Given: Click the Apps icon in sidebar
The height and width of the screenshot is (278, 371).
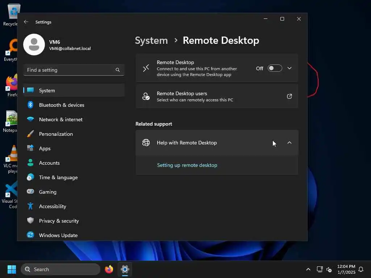Looking at the screenshot, I should click(x=30, y=148).
